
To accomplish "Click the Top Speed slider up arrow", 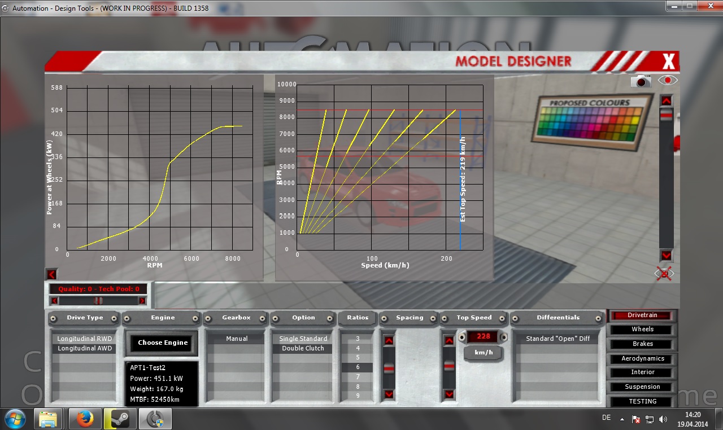I will 449,341.
